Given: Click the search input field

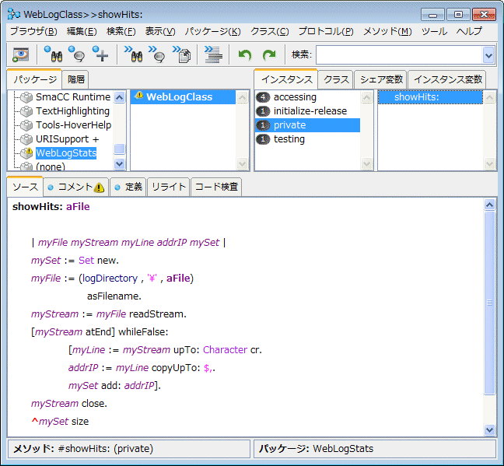Looking at the screenshot, I should pyautogui.click(x=398, y=54).
